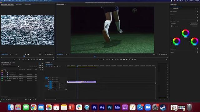
Task: Click the Drag Audio Only icon
Action: (28, 54)
